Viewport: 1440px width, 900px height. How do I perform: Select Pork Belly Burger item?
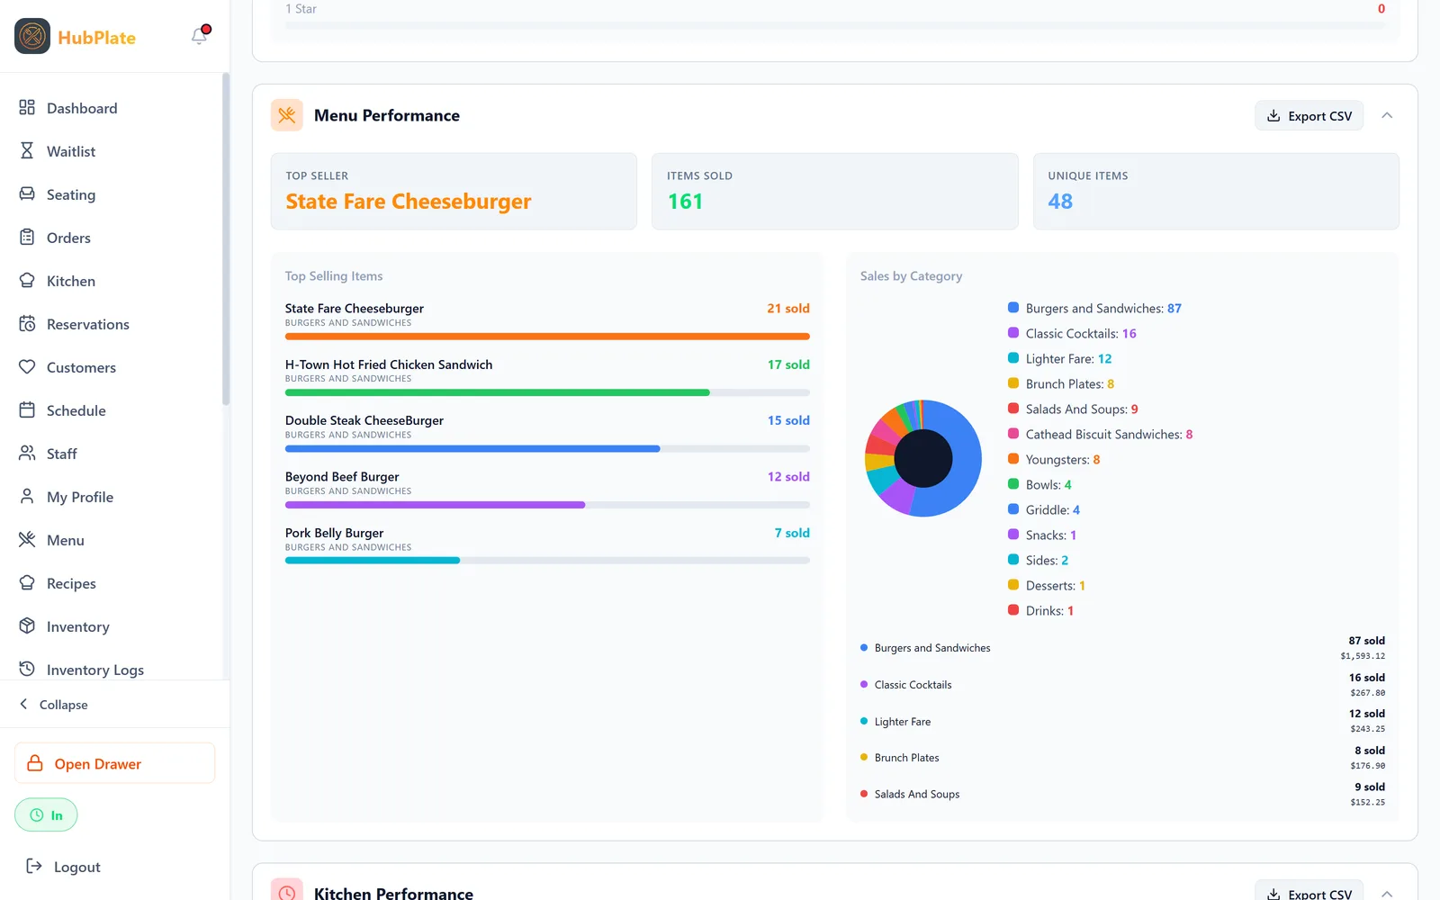pyautogui.click(x=547, y=546)
